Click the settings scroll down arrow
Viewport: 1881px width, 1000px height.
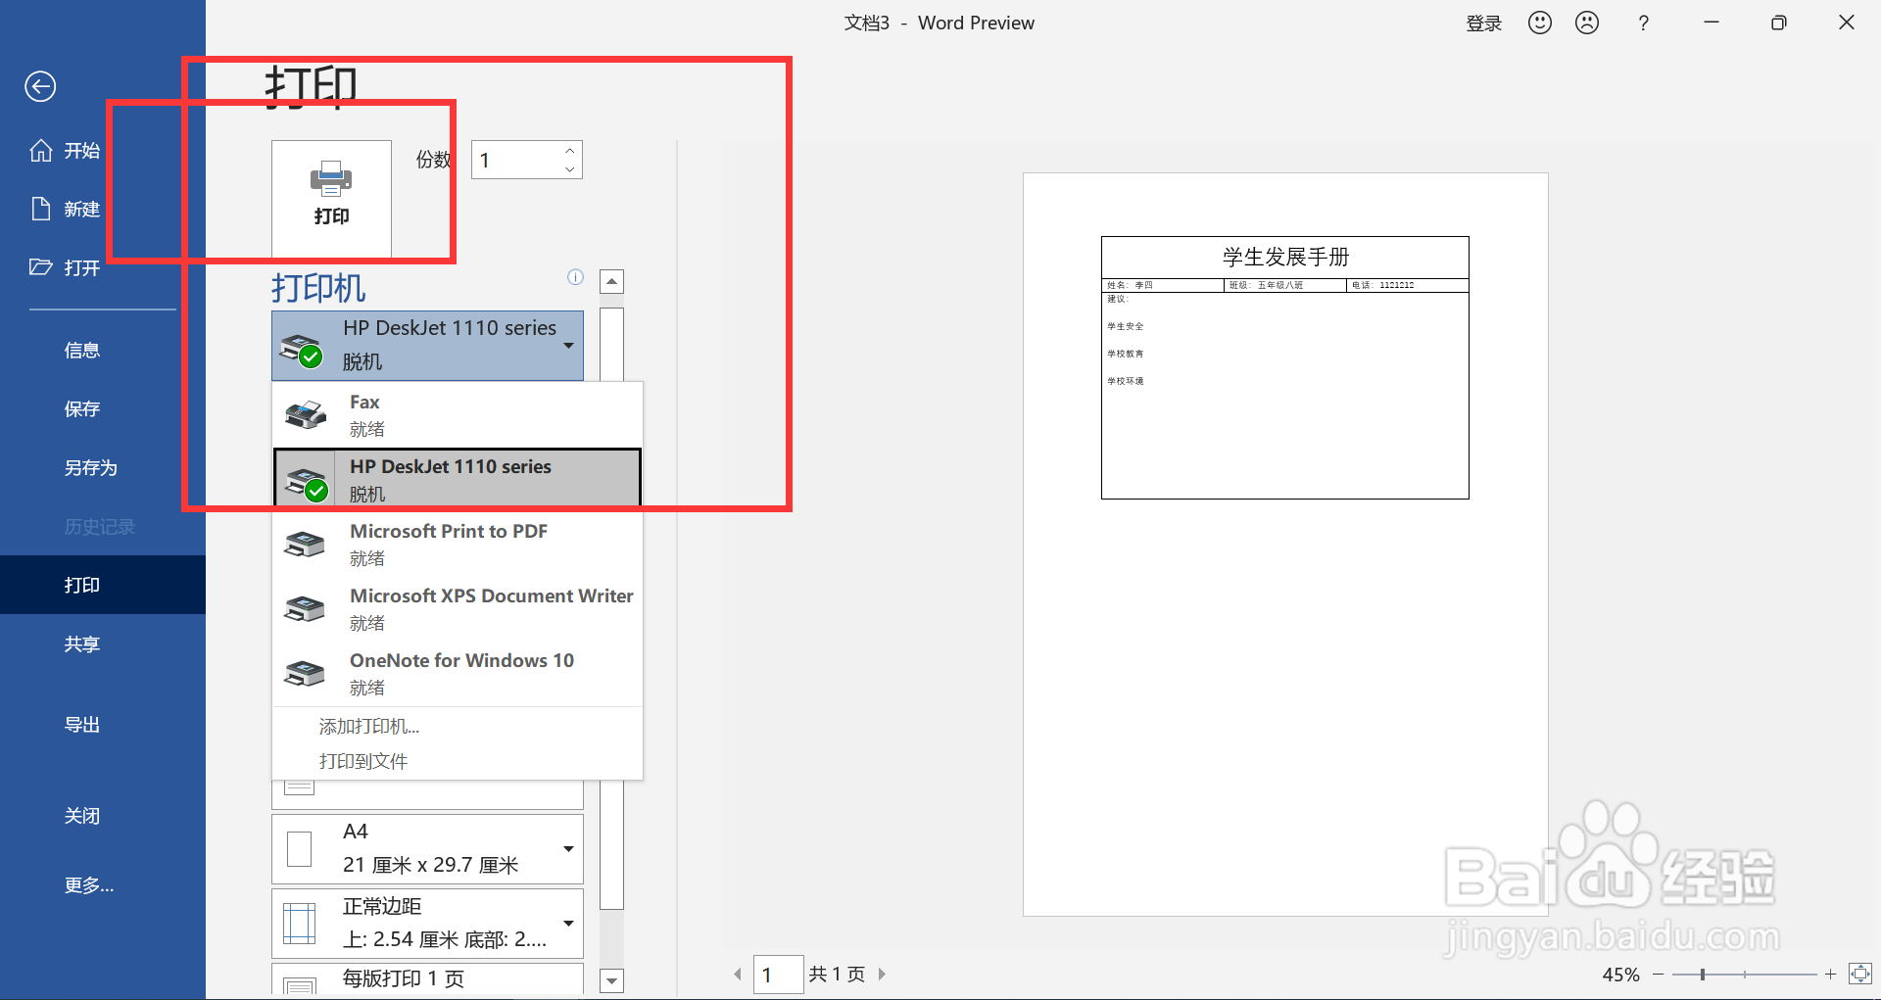point(611,980)
